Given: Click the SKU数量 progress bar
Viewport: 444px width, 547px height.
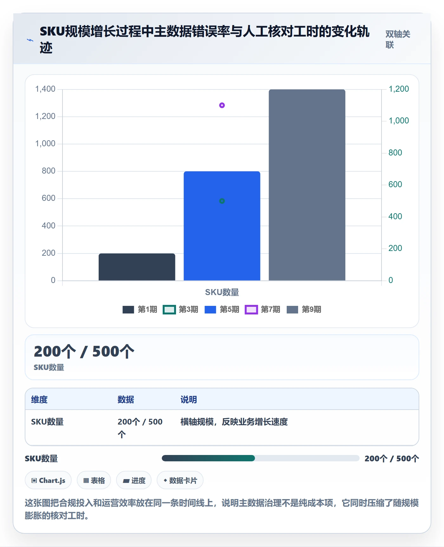Looking at the screenshot, I should 260,458.
